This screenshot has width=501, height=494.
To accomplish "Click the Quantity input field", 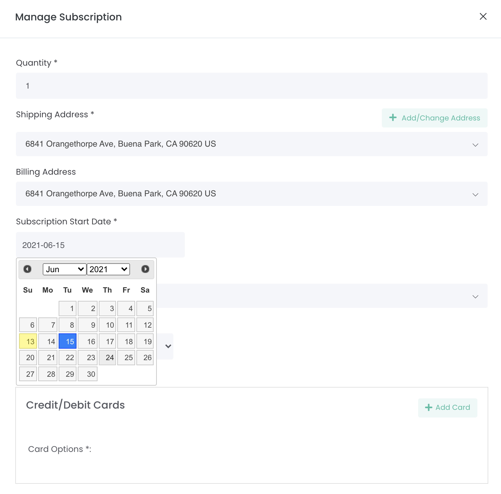I will (251, 86).
